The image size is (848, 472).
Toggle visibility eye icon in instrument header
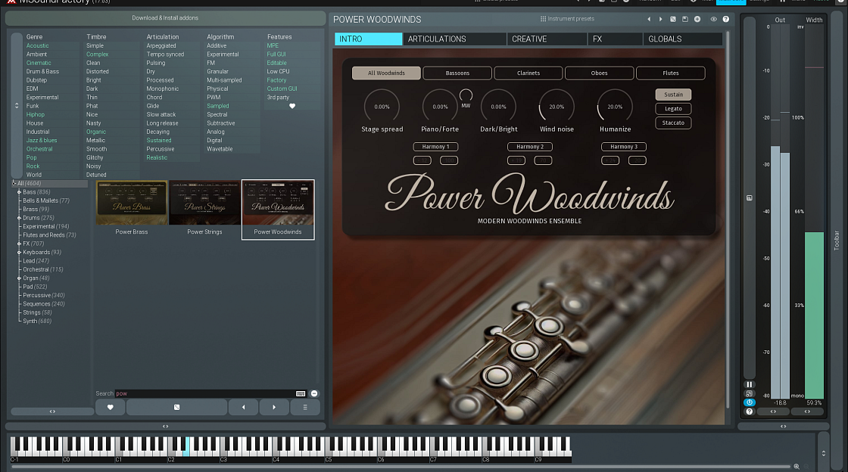click(x=713, y=19)
